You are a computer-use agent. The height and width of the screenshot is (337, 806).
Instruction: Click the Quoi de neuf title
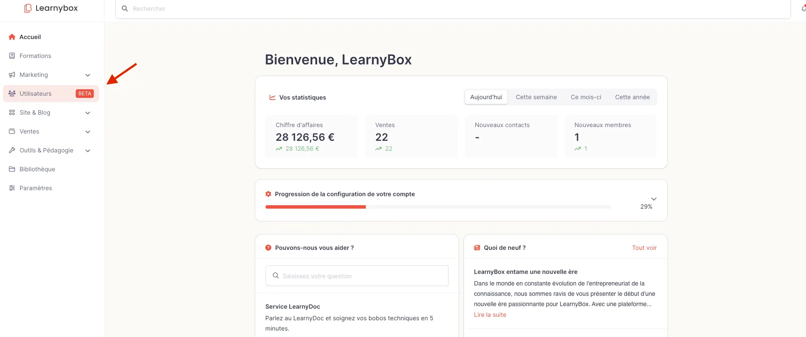coord(505,248)
